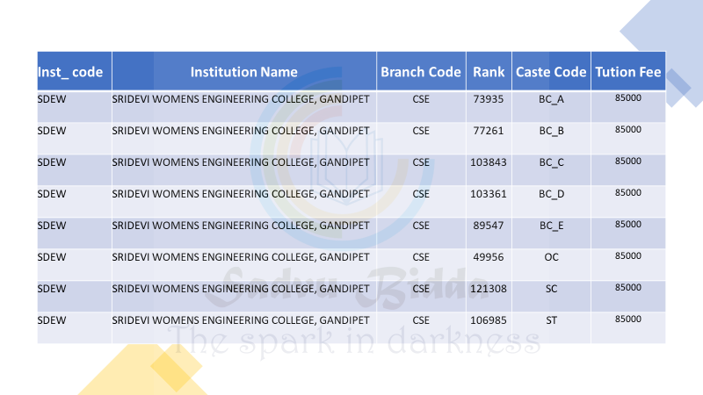Click SDEW in the OC row
This screenshot has width=703, height=395.
52,257
